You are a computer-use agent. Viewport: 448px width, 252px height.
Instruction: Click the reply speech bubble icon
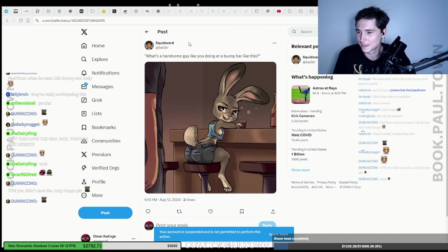click(x=148, y=211)
